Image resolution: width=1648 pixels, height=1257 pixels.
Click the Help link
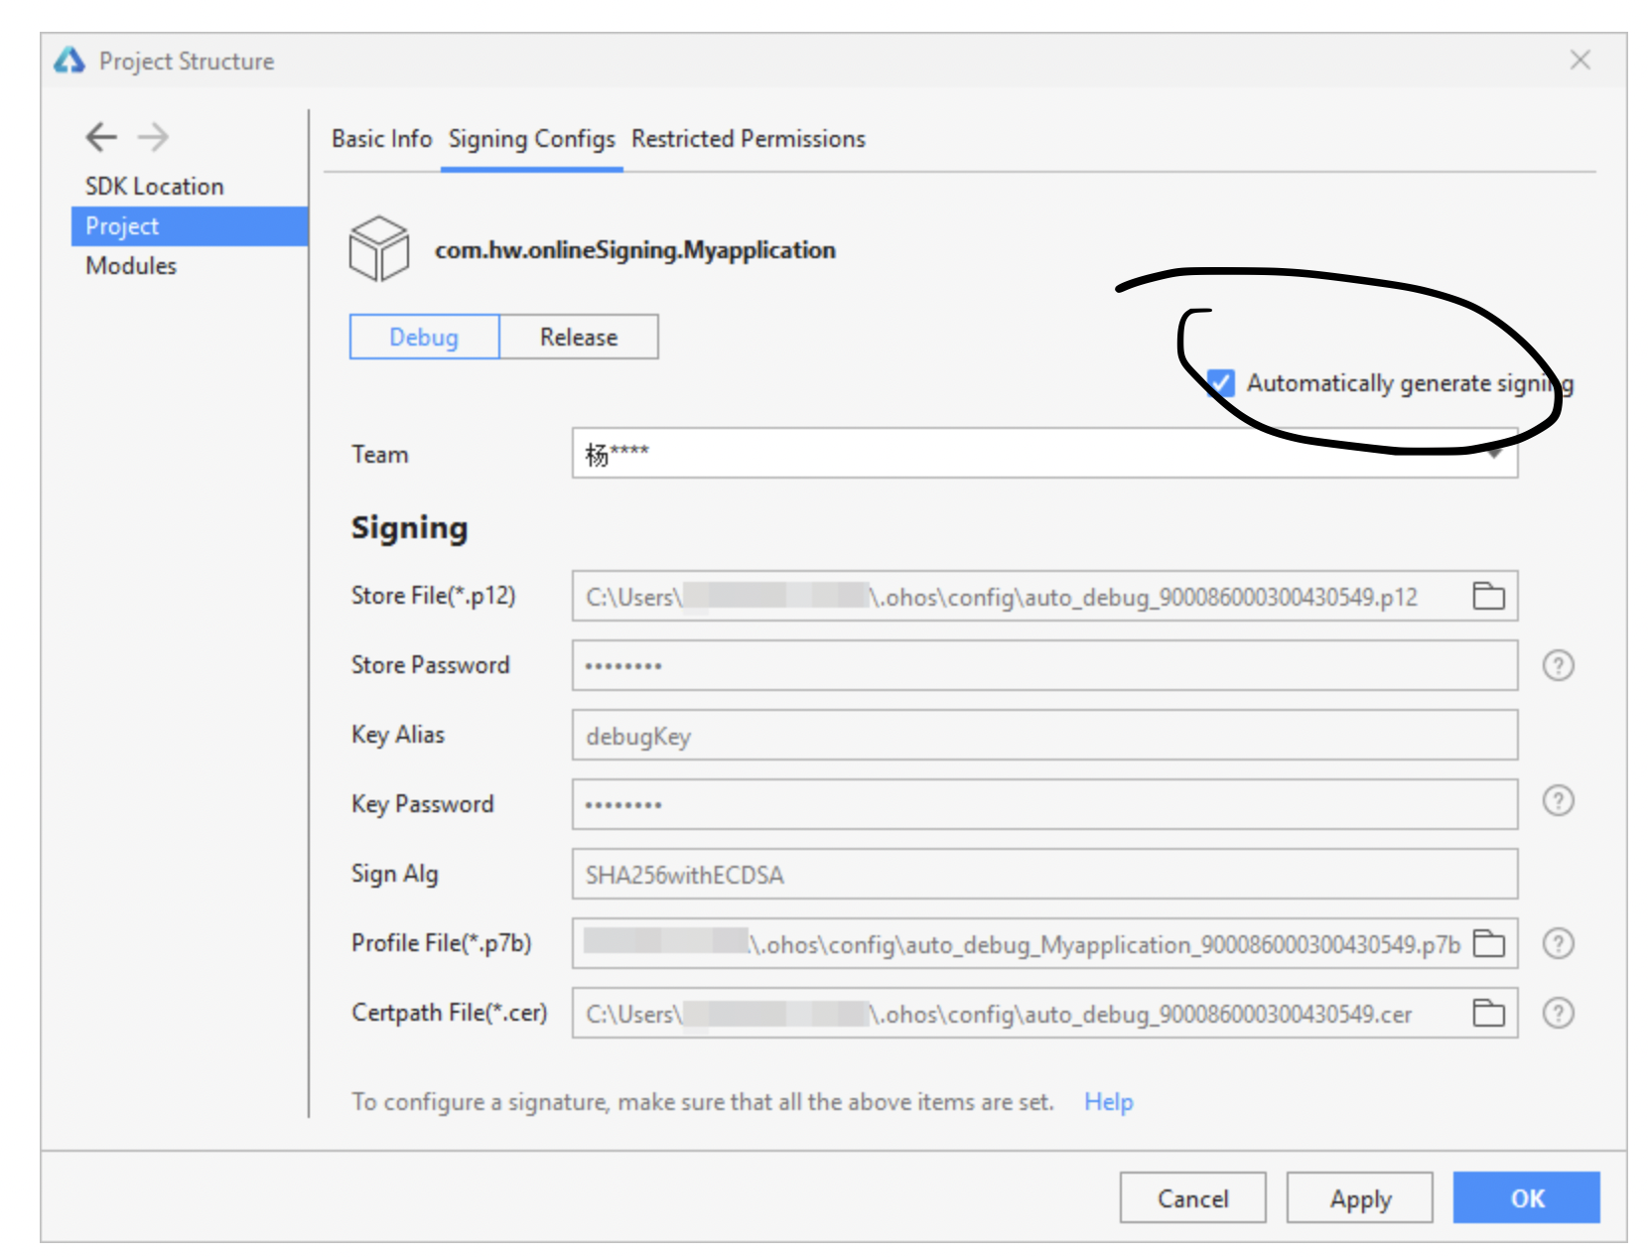1107,1101
